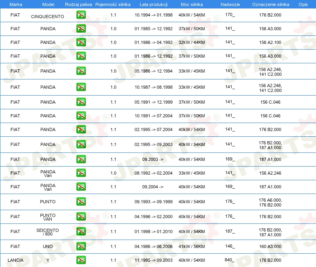Click the date range 04.1996 -> 02.2000
Image resolution: width=316 pixels, height=267 pixels.
tap(154, 217)
